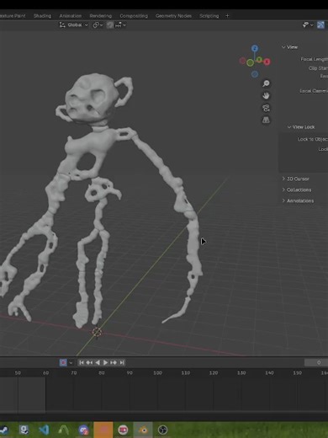Click the 3D cursor at the origin
This screenshot has height=438, width=328.
pyautogui.click(x=97, y=332)
